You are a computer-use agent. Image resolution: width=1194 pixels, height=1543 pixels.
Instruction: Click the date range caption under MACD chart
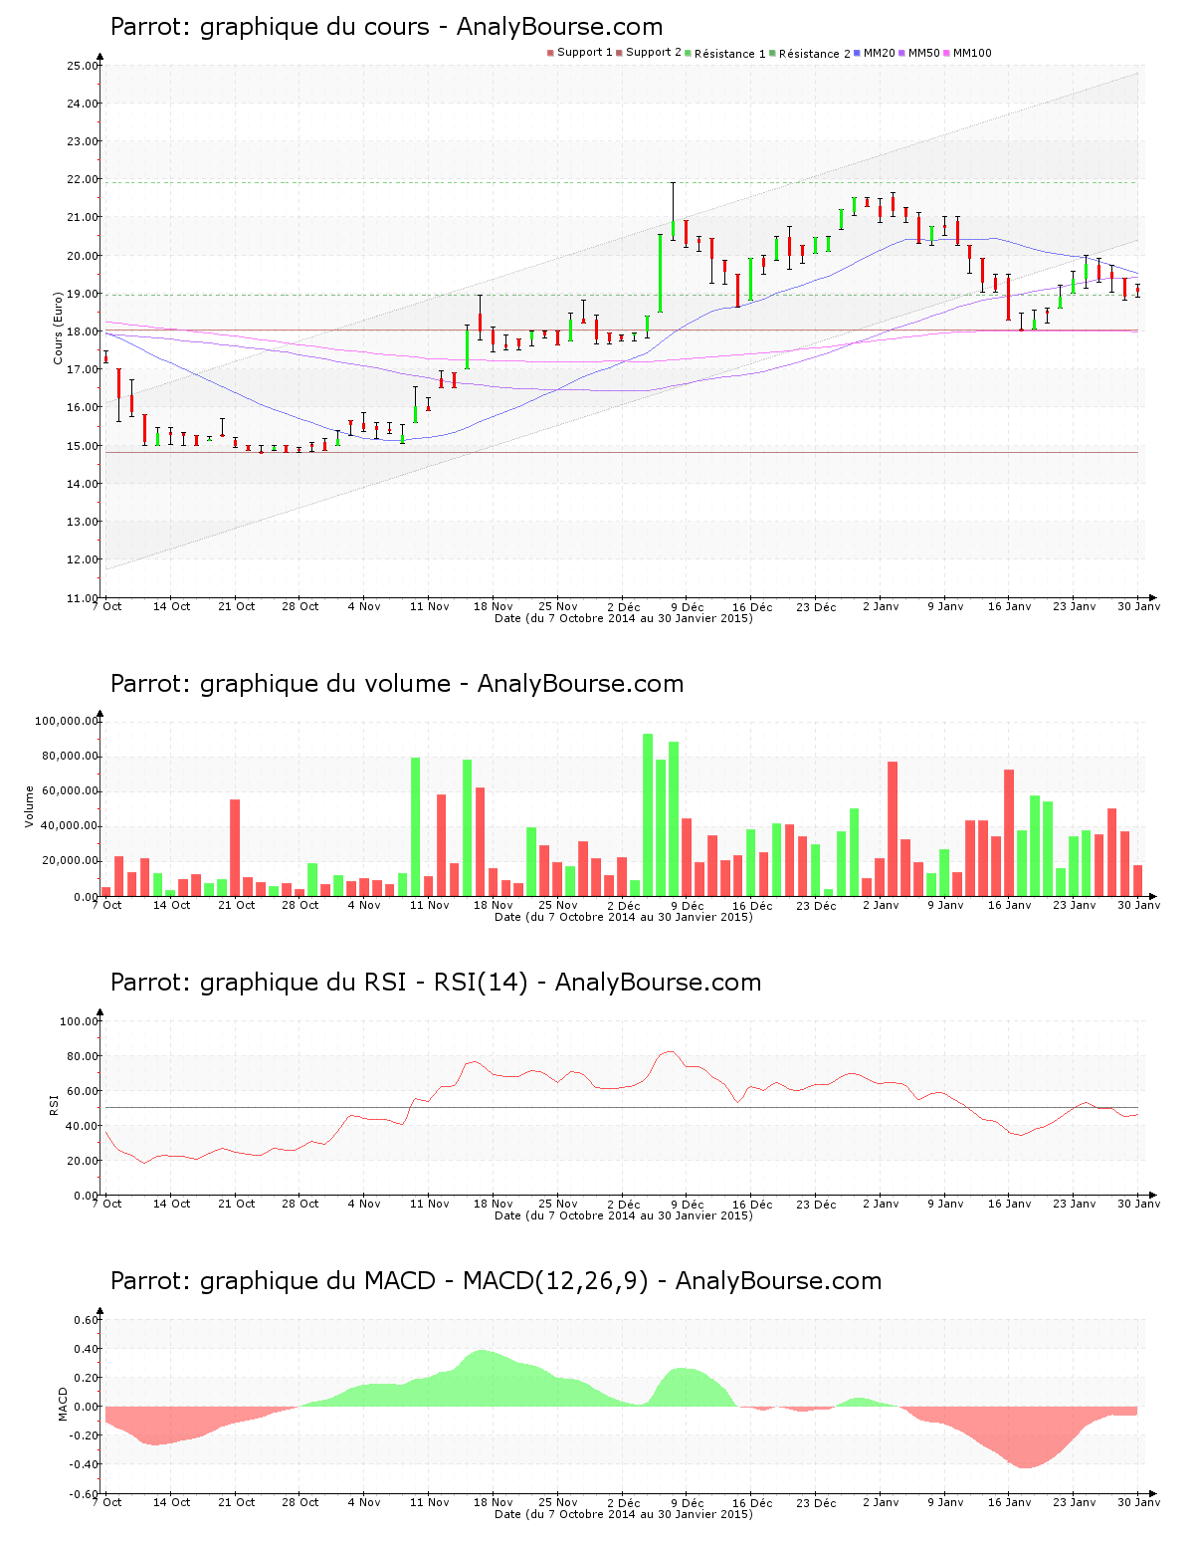pos(624,1514)
